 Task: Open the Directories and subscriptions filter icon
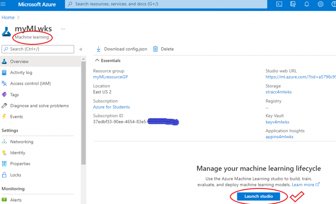click(x=293, y=4)
